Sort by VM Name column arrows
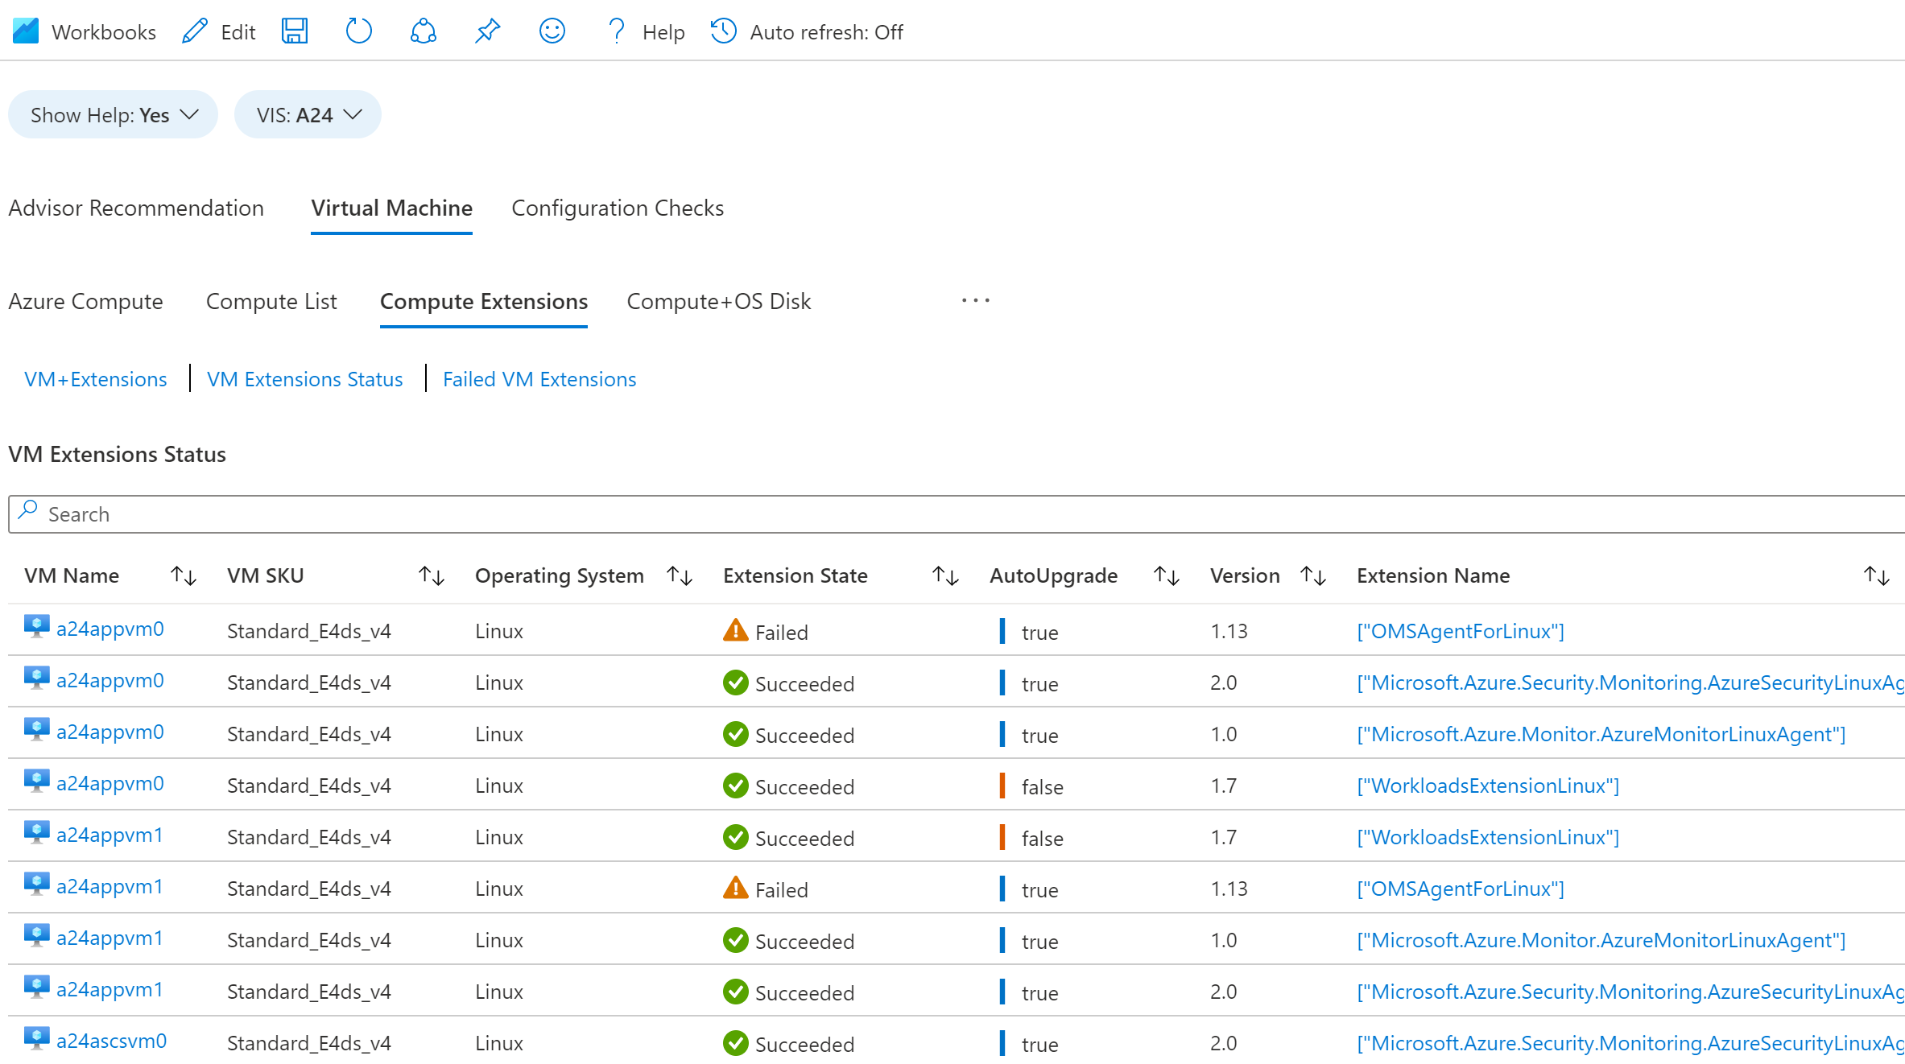1905x1064 pixels. coord(184,575)
